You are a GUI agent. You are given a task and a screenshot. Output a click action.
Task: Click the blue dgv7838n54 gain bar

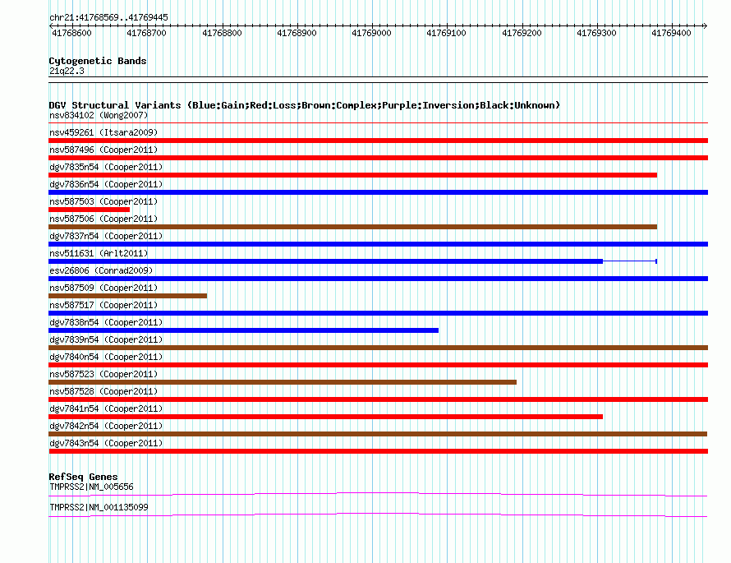(243, 330)
